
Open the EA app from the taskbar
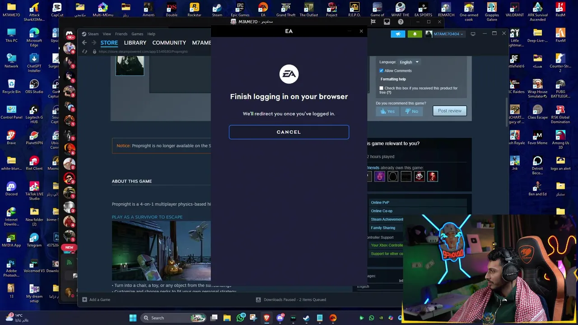coord(333,318)
